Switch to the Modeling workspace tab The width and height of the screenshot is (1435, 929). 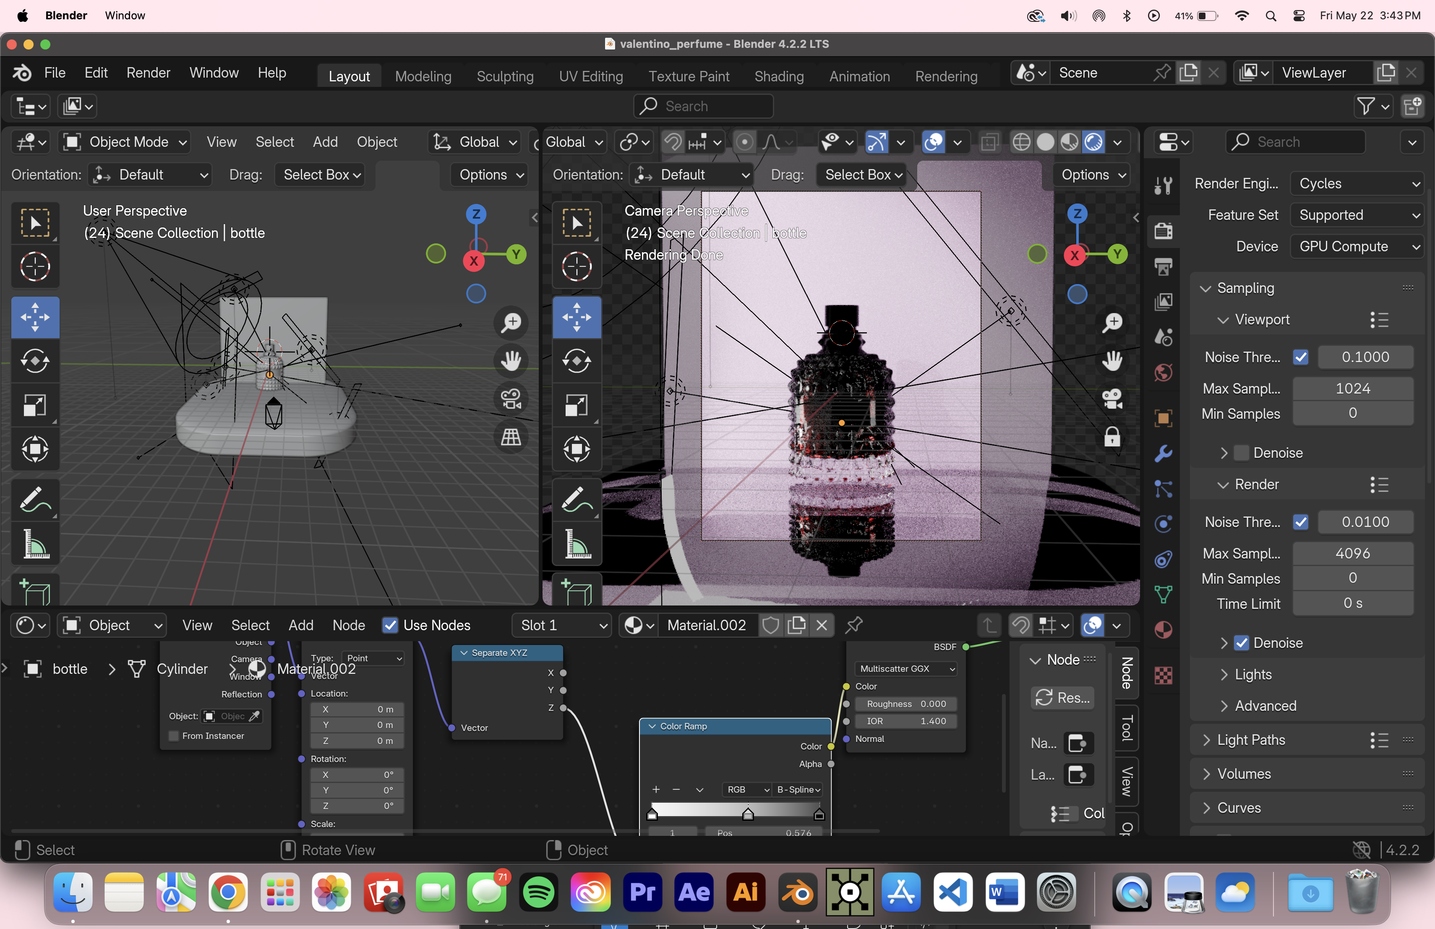[423, 76]
